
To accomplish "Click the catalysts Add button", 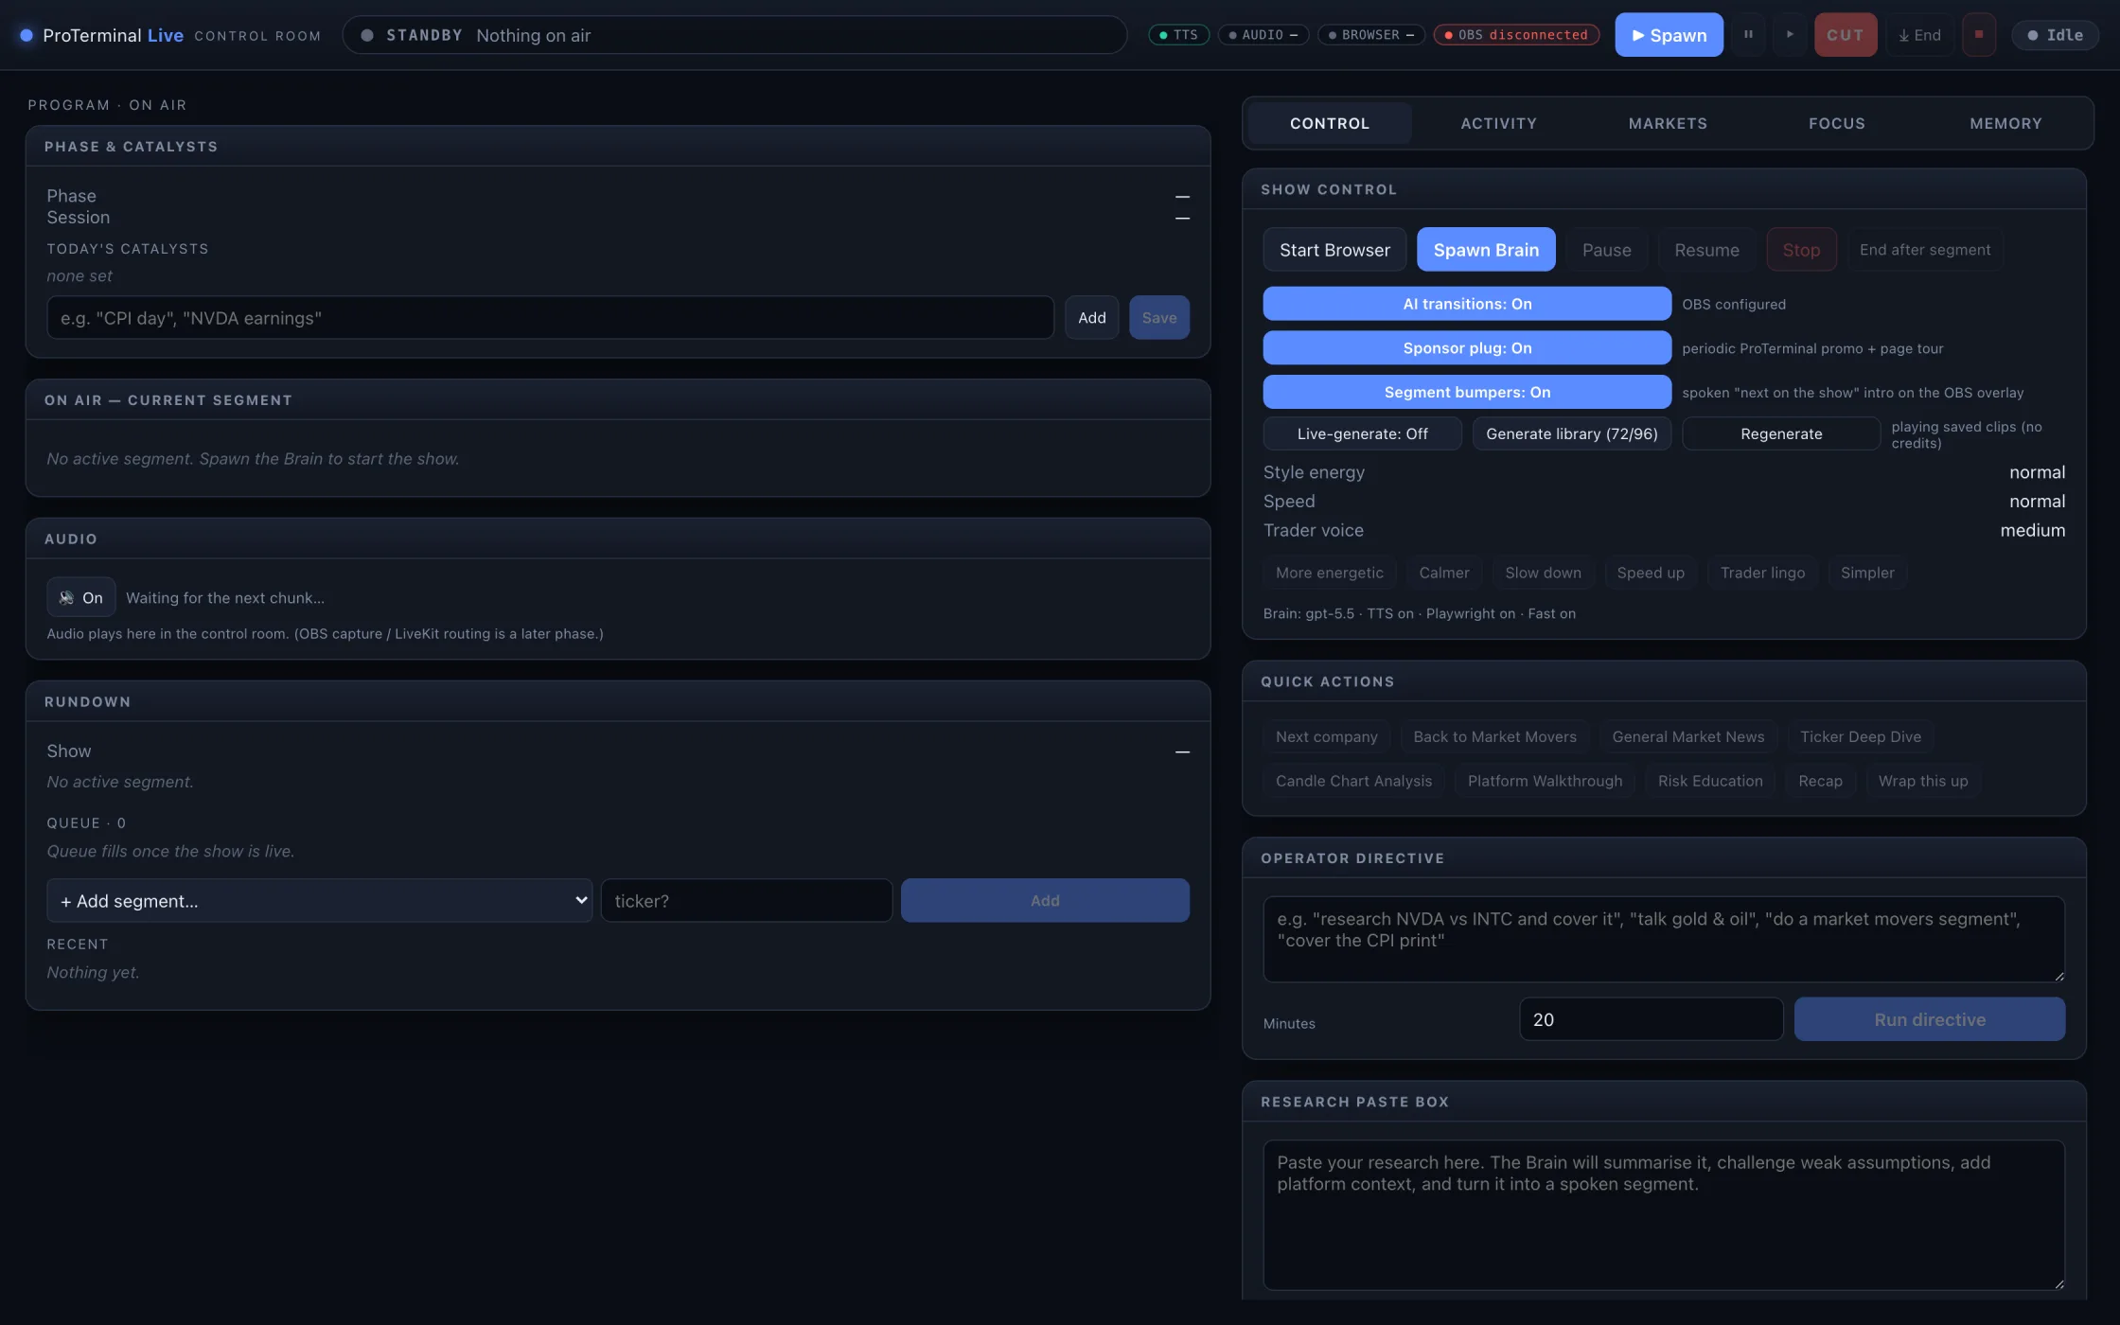I will tap(1091, 318).
